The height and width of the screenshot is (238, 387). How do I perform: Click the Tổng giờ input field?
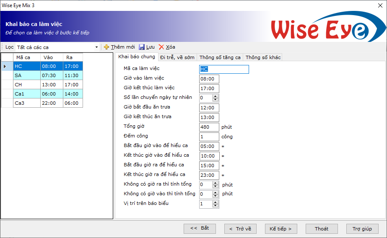(209, 127)
